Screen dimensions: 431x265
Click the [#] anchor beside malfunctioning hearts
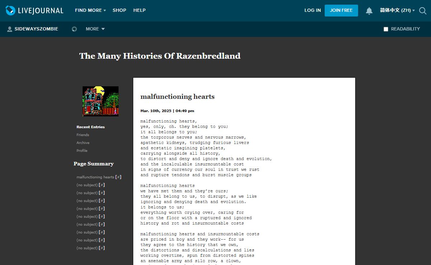pos(119,177)
